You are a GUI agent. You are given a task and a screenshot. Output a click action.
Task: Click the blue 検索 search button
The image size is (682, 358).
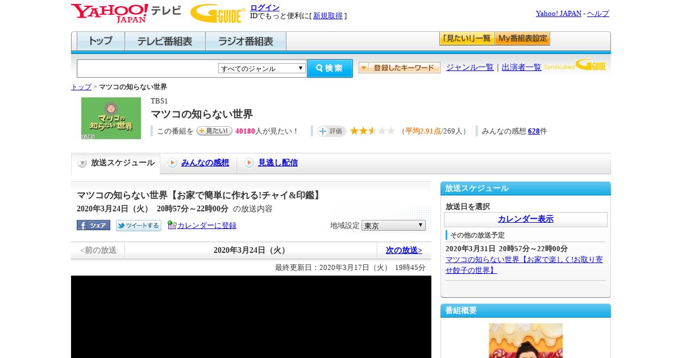330,68
